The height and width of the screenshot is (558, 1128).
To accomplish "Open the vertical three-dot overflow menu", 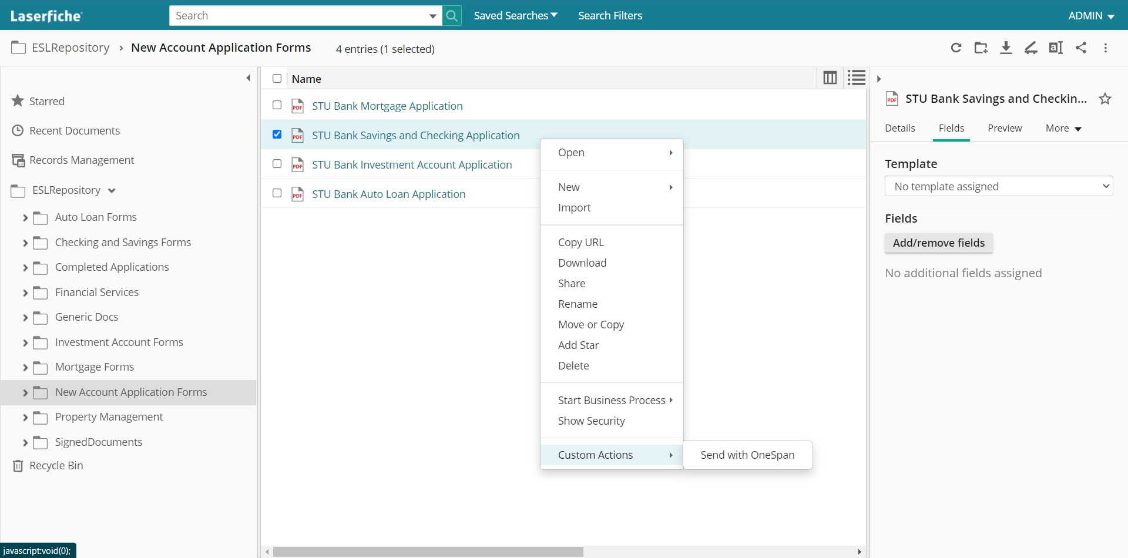I will [1106, 48].
